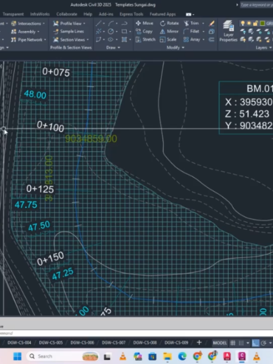Screen dimensions: 273x364
Task: Switch to DGW-CS-004 layout tab
Action: click(x=19, y=343)
